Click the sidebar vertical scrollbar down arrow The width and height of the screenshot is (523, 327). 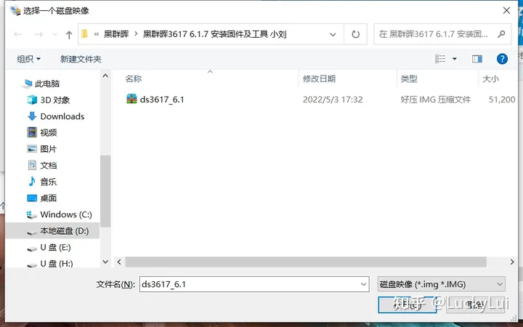[105, 262]
